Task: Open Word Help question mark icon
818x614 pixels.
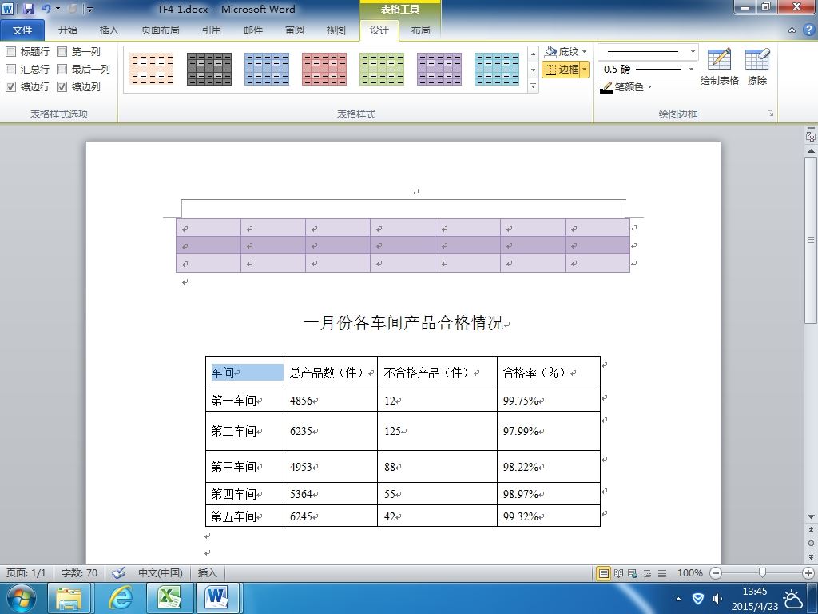Action: tap(808, 30)
